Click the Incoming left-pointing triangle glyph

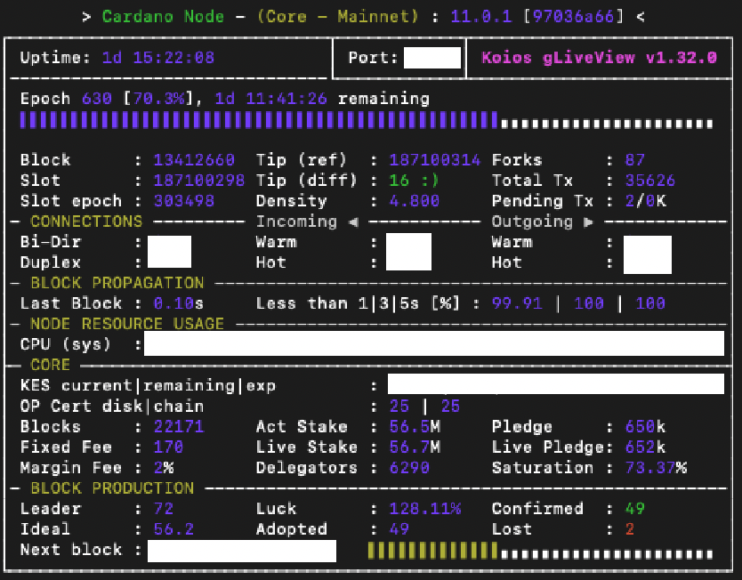(353, 222)
